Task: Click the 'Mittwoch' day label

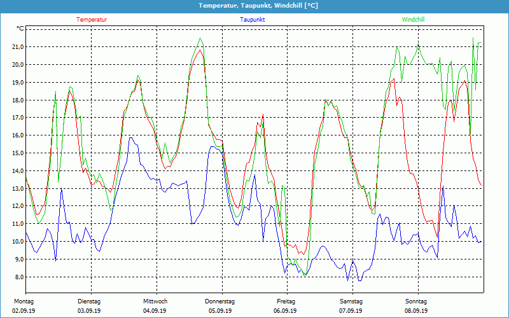Action: click(x=155, y=301)
